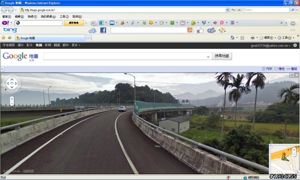Open the Google Maps search box dropdown arrow
The height and width of the screenshot is (180, 300).
tap(208, 57)
